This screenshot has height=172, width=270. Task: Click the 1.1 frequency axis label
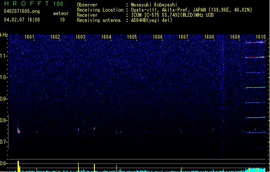pos(3,56)
